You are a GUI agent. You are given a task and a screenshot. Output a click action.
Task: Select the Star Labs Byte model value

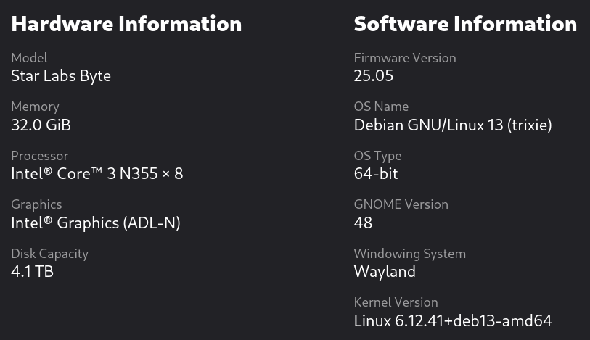(x=61, y=76)
